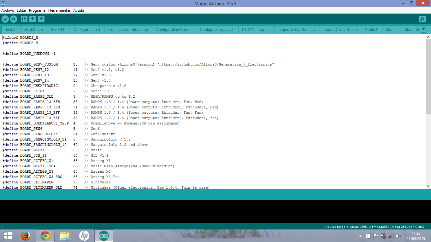Open the Action Center flag icon
431x242 pixels.
point(376,236)
